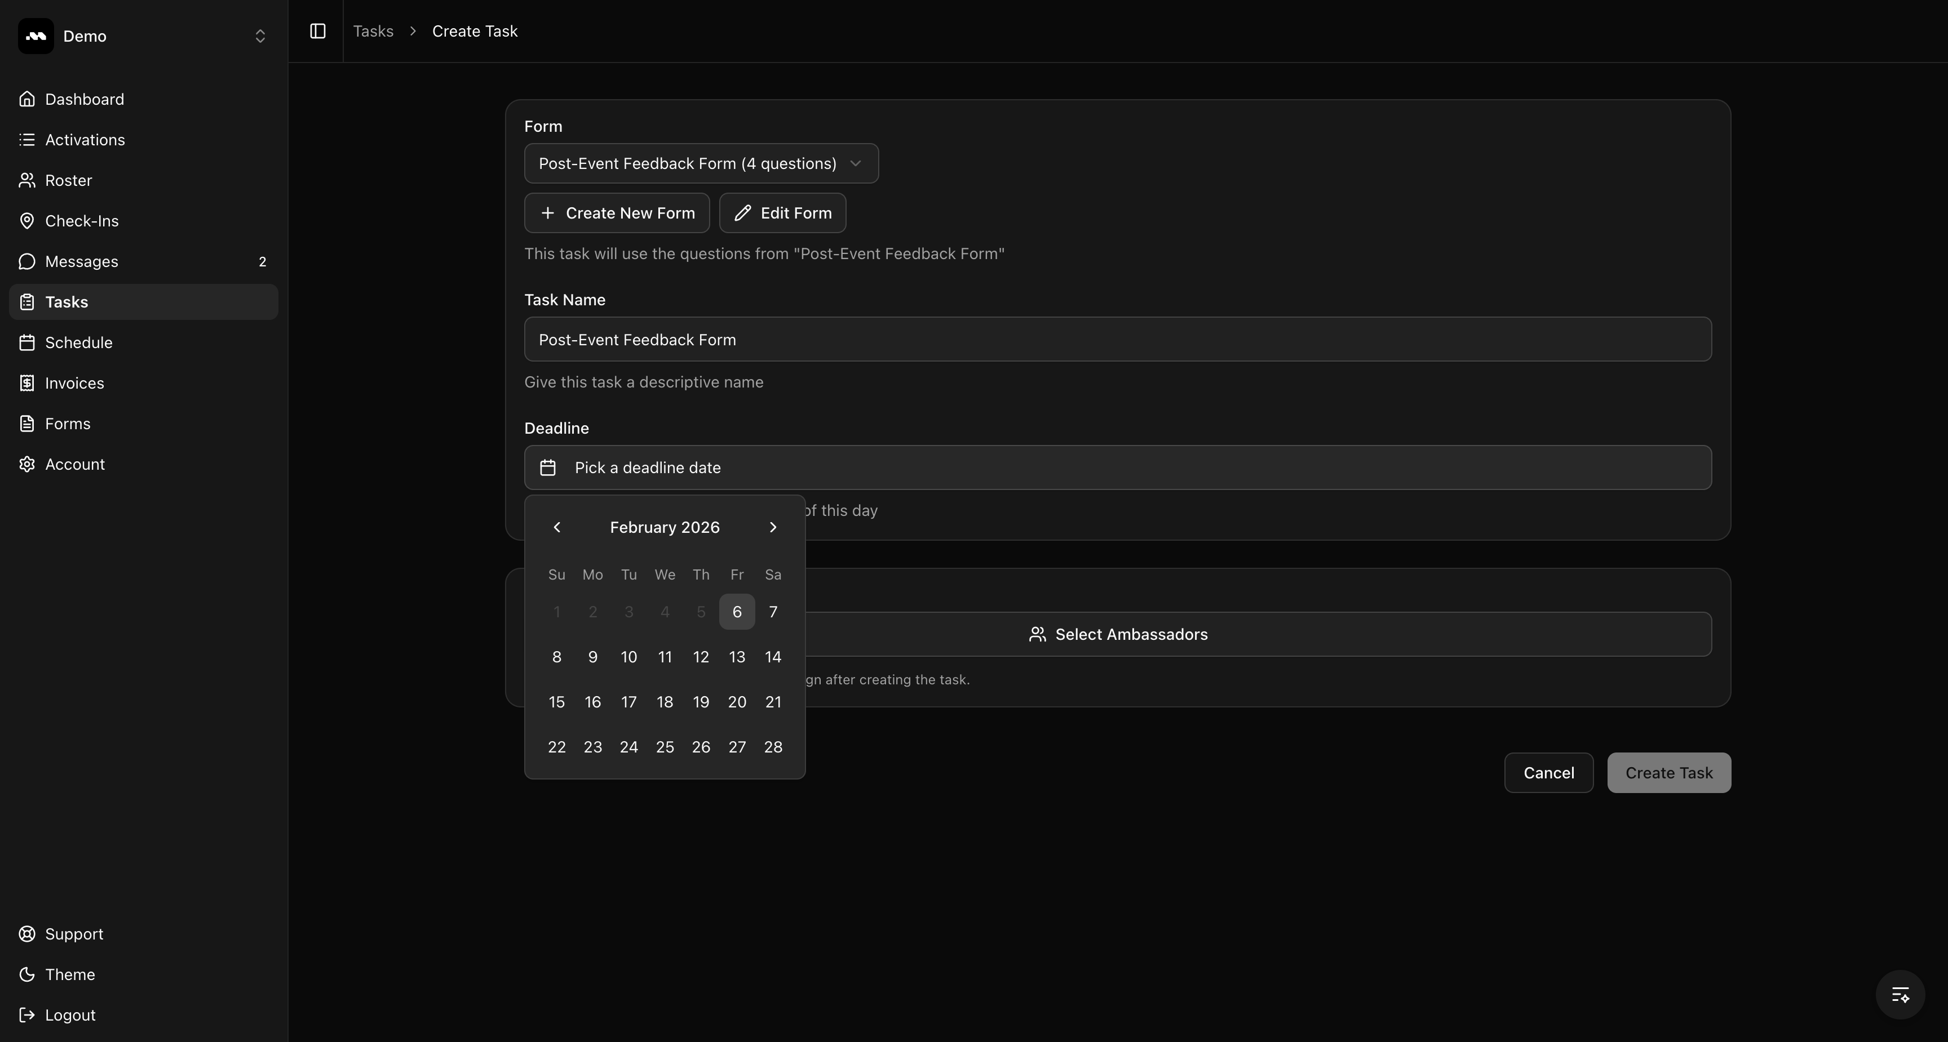Click the Invoices icon in the sidebar
This screenshot has height=1042, width=1948.
pyautogui.click(x=27, y=382)
